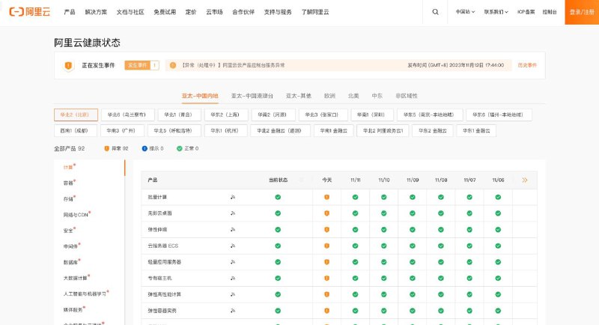Screen dimensions: 599x325
Task: Click RSS subscribe icon for 批量计算
Action: click(233, 197)
